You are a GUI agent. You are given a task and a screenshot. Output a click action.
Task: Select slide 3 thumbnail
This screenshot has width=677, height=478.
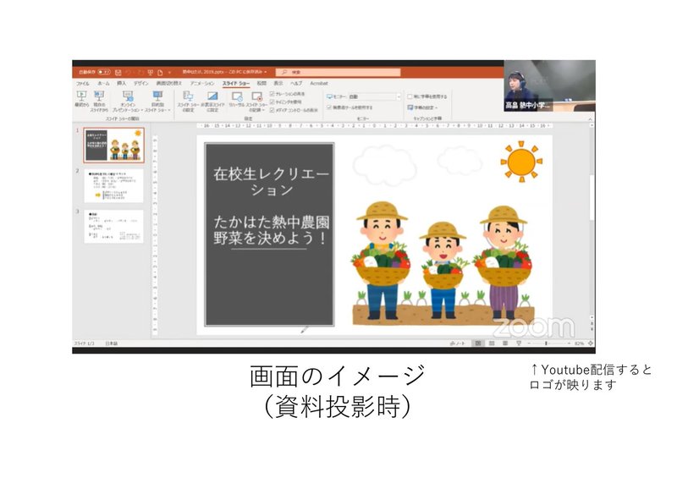tap(114, 226)
